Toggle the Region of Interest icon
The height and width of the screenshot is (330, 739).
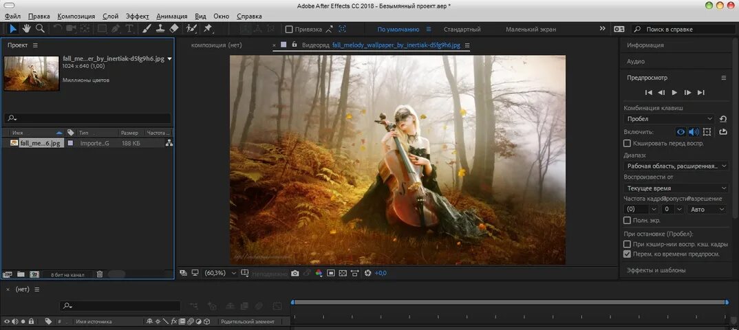point(331,272)
